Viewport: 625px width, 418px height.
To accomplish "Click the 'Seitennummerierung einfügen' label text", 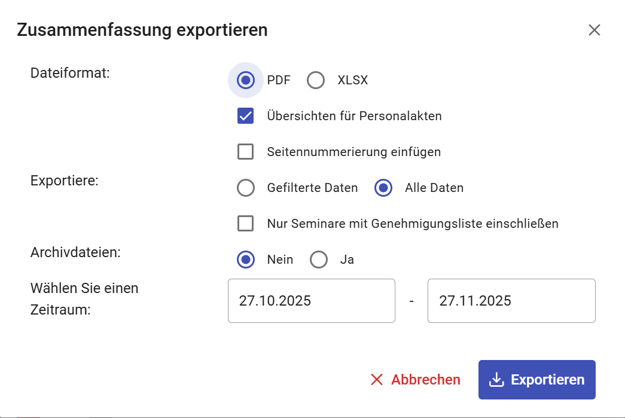I will coord(353,152).
